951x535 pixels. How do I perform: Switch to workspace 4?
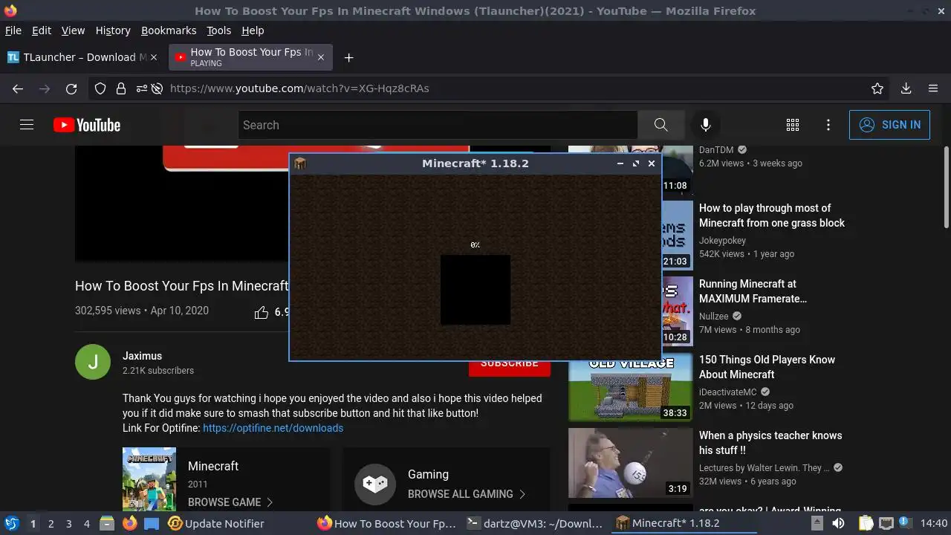tap(86, 523)
